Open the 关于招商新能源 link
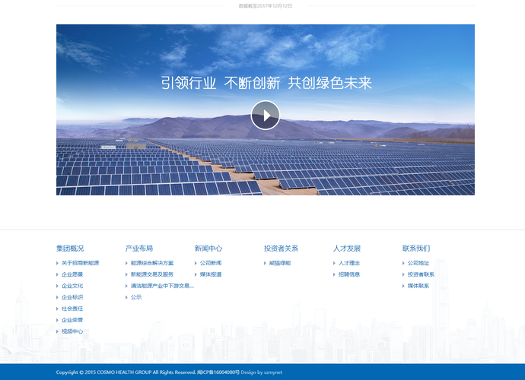 [80, 263]
